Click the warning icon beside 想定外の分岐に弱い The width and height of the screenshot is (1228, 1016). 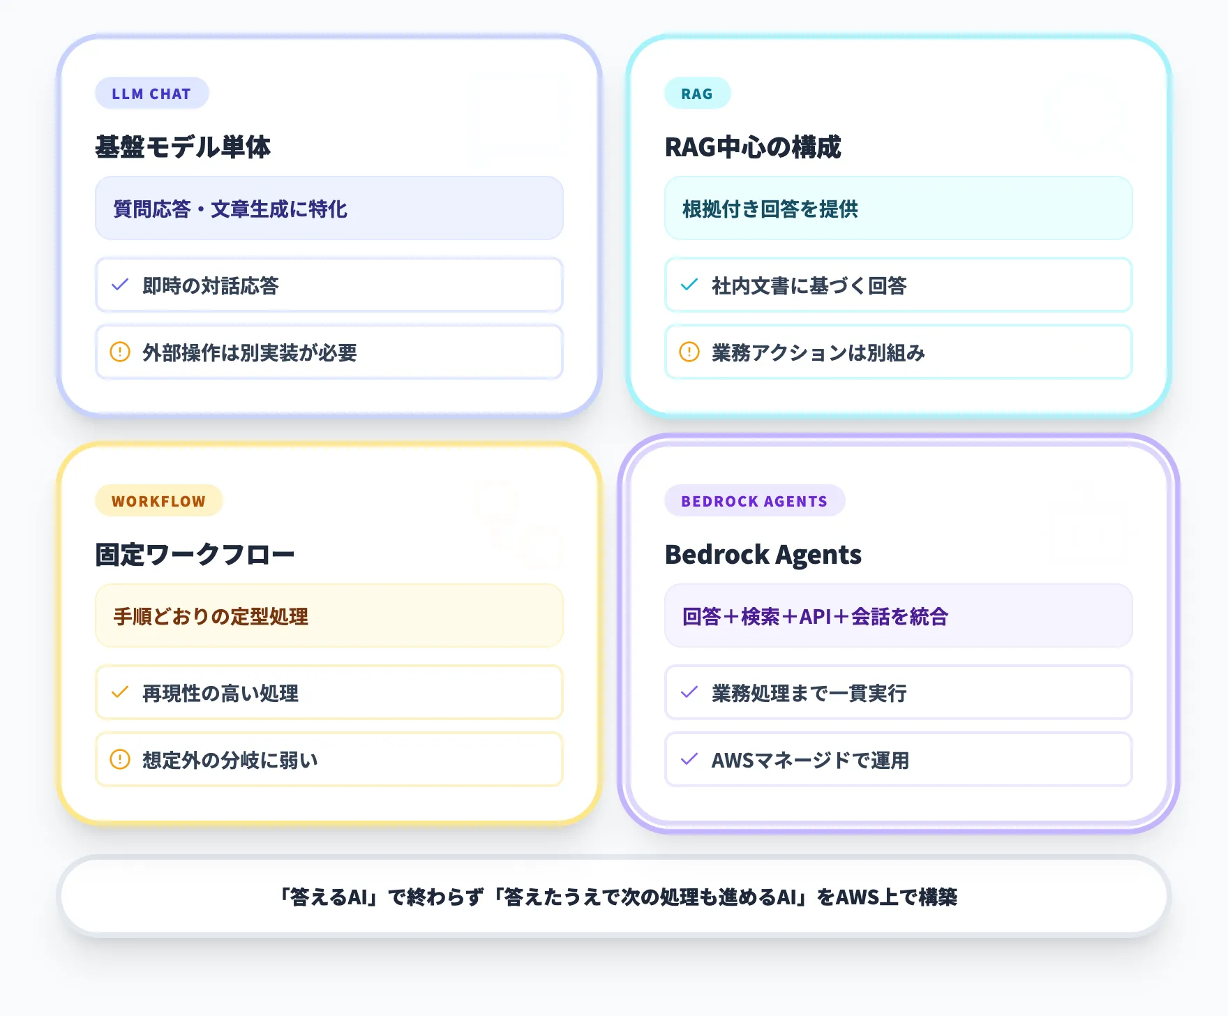coord(120,760)
